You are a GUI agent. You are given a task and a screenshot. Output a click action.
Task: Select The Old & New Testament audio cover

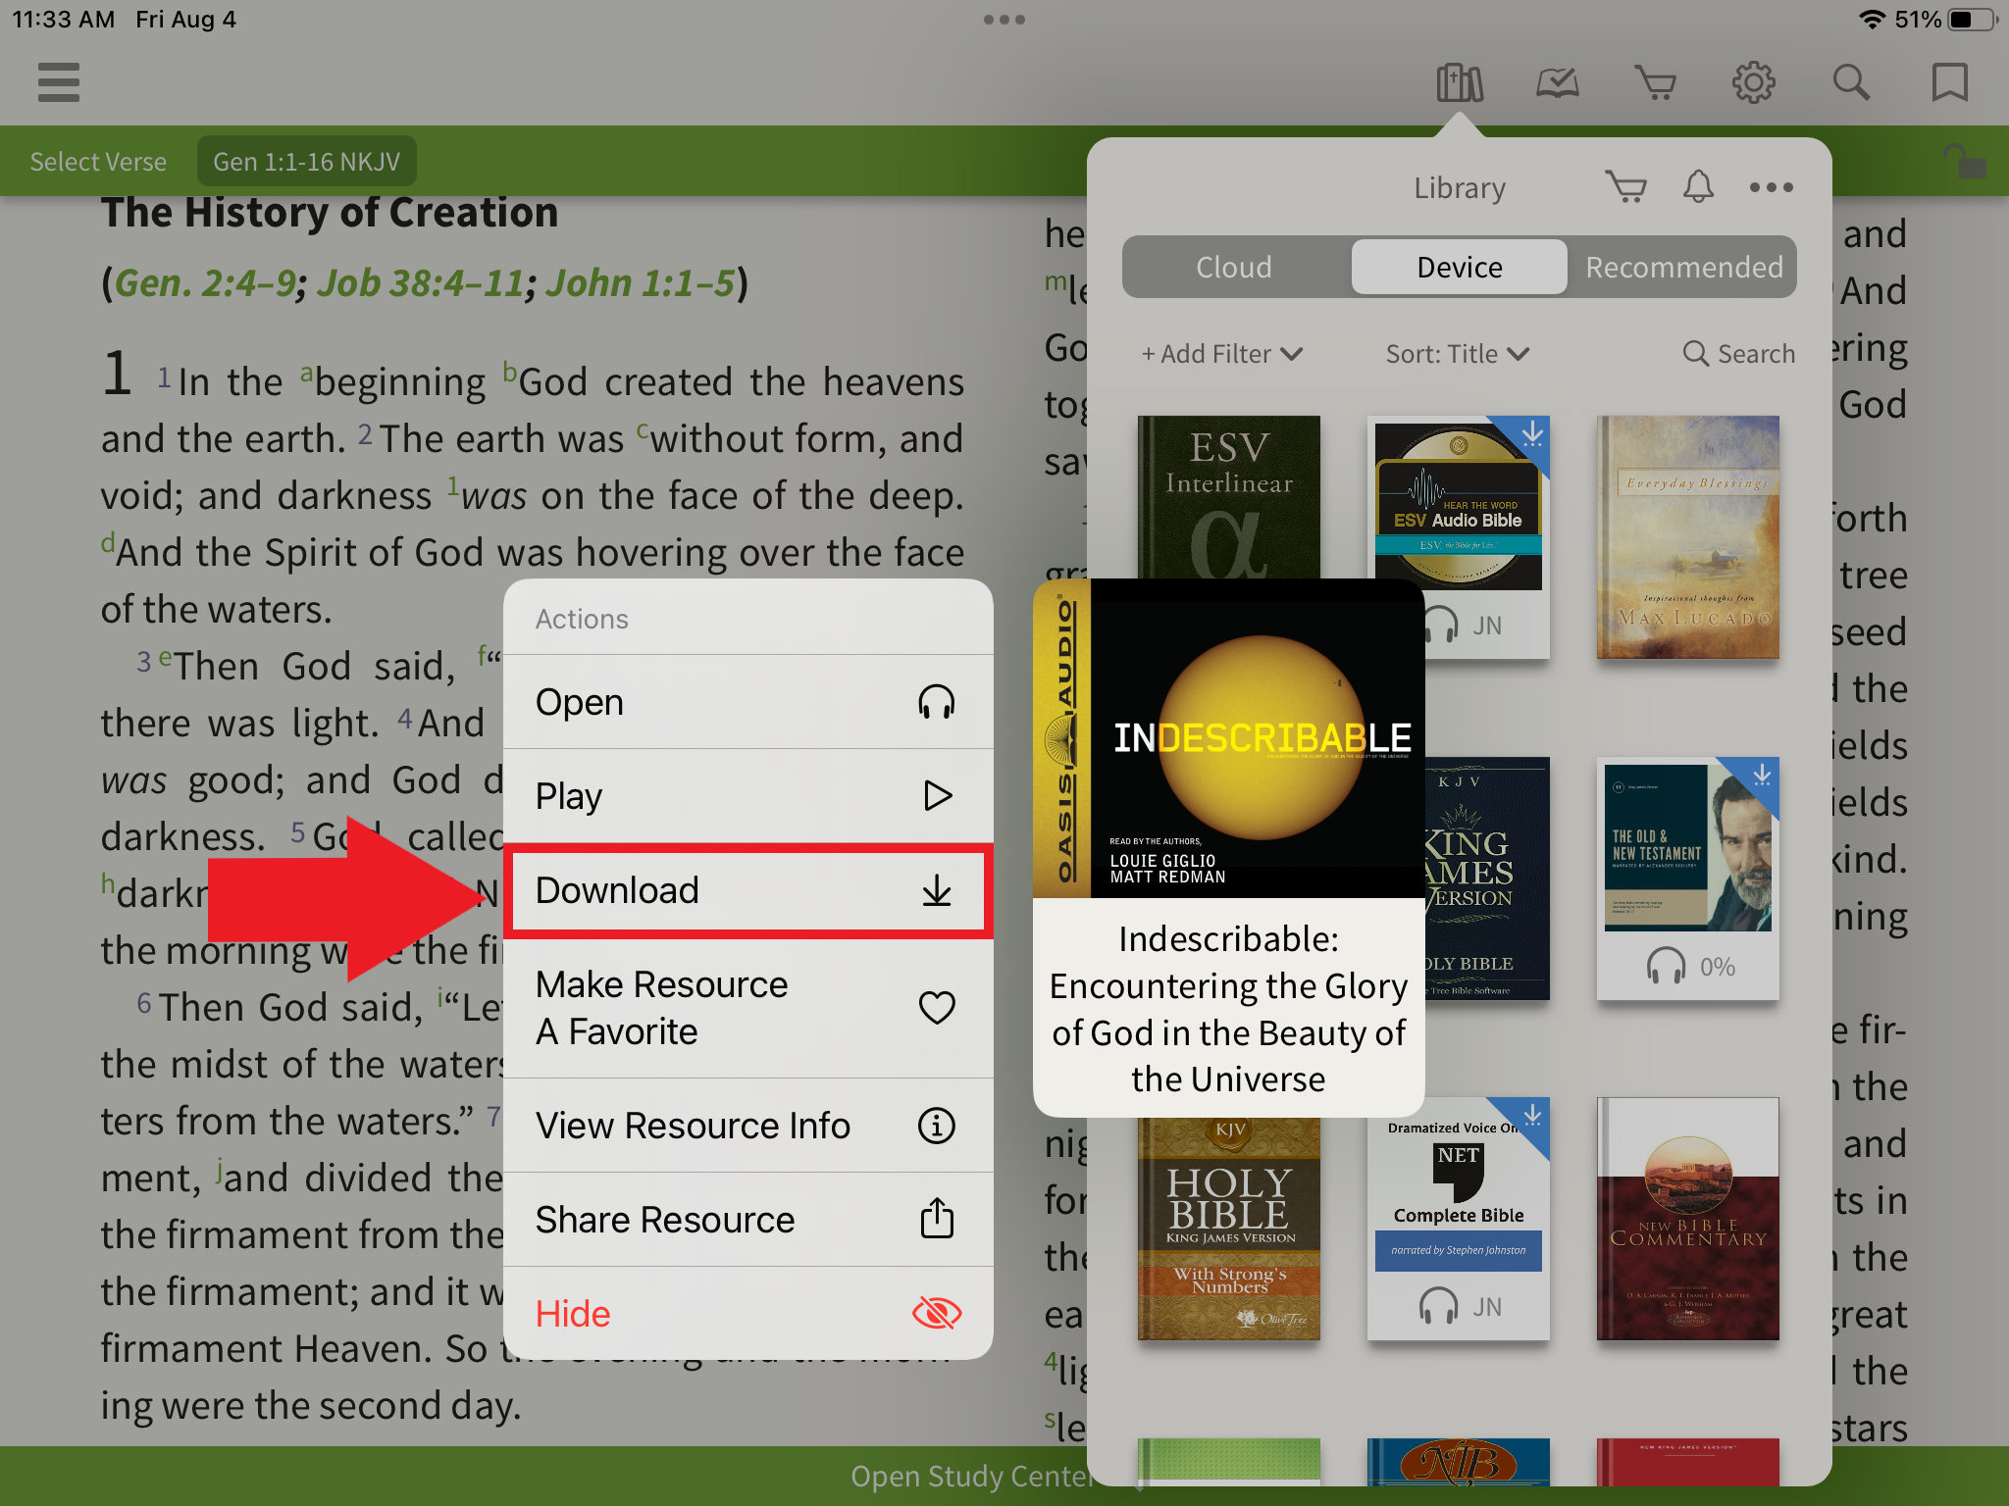[x=1687, y=847]
